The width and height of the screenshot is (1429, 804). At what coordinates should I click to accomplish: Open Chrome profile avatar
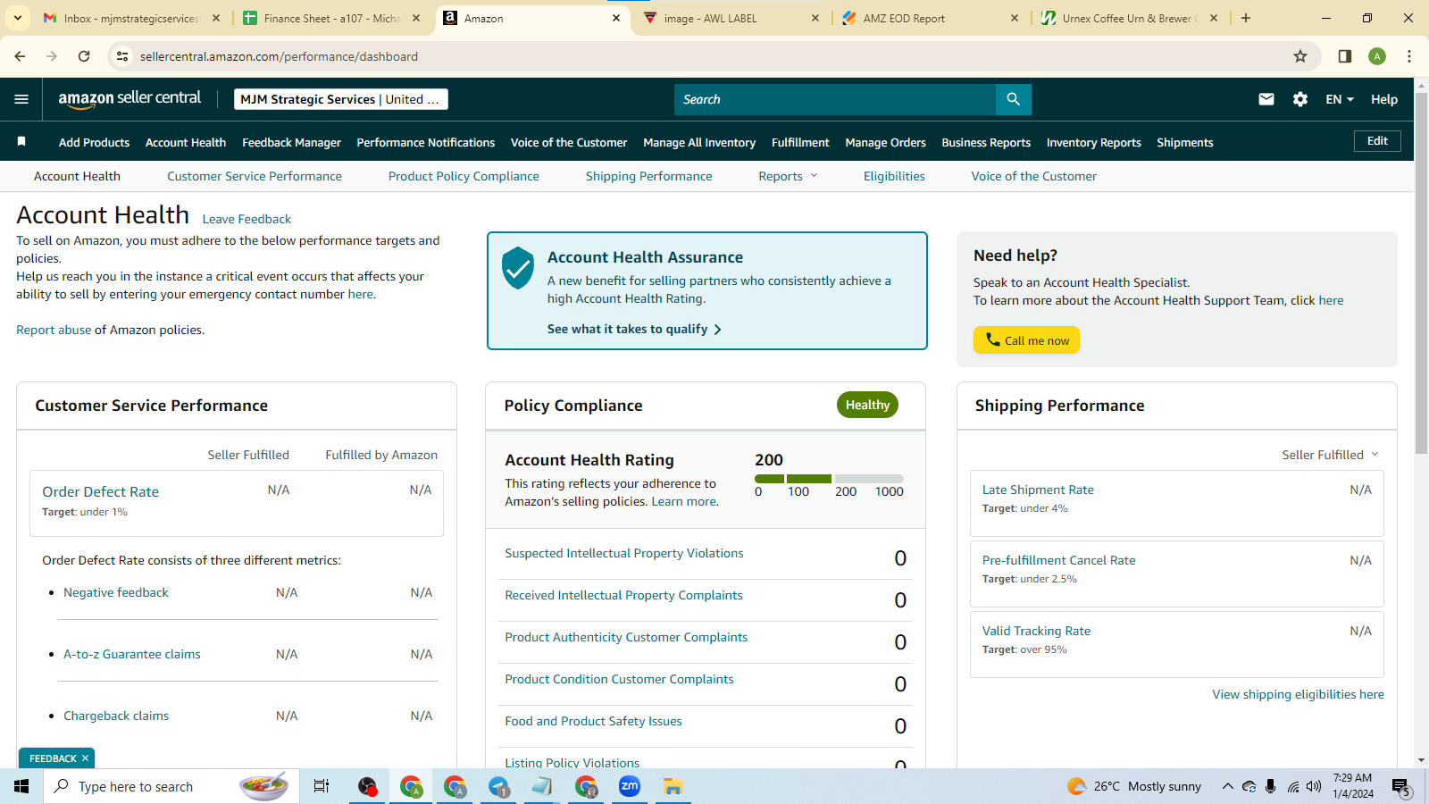(x=1377, y=56)
